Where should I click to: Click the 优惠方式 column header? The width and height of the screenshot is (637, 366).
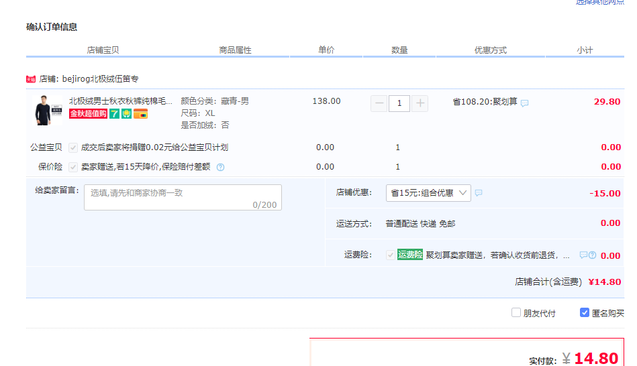[x=491, y=50]
